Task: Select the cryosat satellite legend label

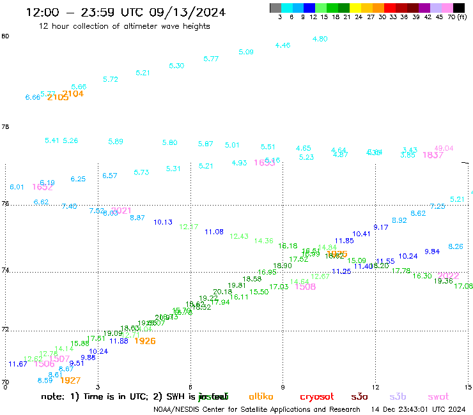Action: pyautogui.click(x=317, y=397)
